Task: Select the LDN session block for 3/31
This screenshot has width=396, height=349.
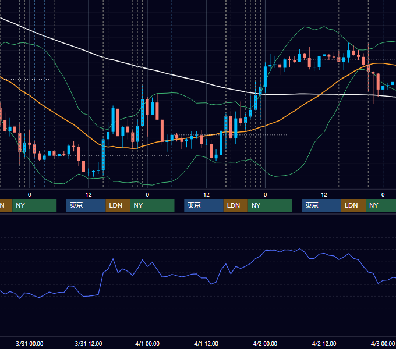Action: (x=118, y=205)
